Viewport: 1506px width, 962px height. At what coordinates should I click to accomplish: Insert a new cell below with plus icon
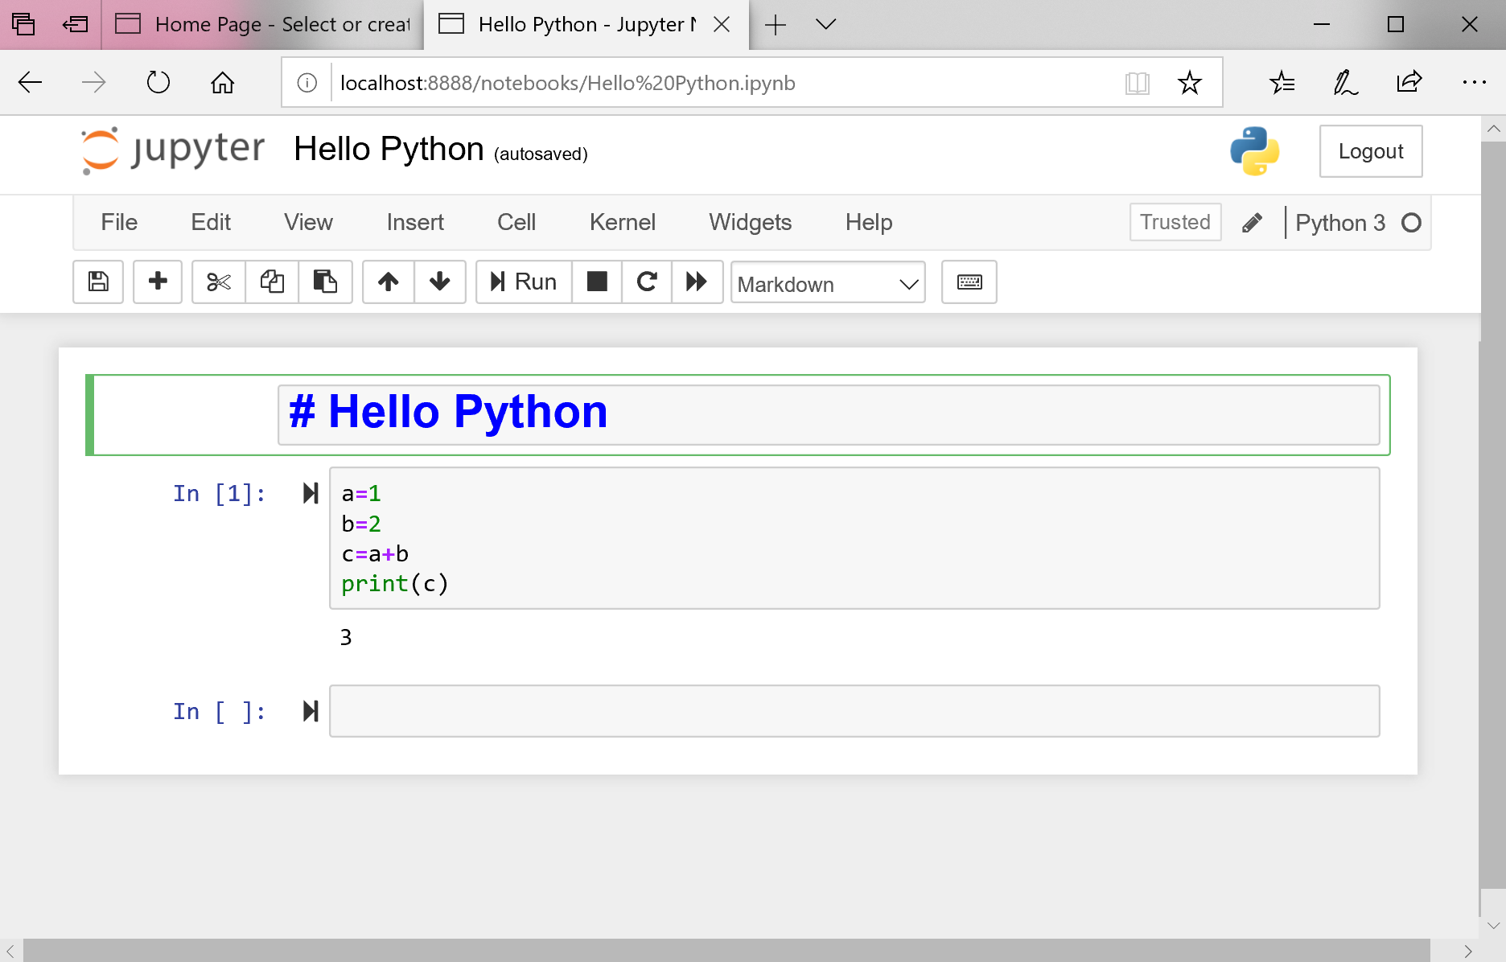158,282
